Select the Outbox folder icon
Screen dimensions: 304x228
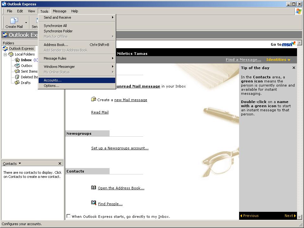point(17,66)
